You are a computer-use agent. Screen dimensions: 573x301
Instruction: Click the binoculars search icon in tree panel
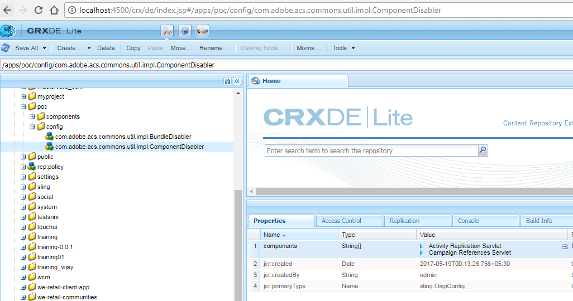click(227, 81)
